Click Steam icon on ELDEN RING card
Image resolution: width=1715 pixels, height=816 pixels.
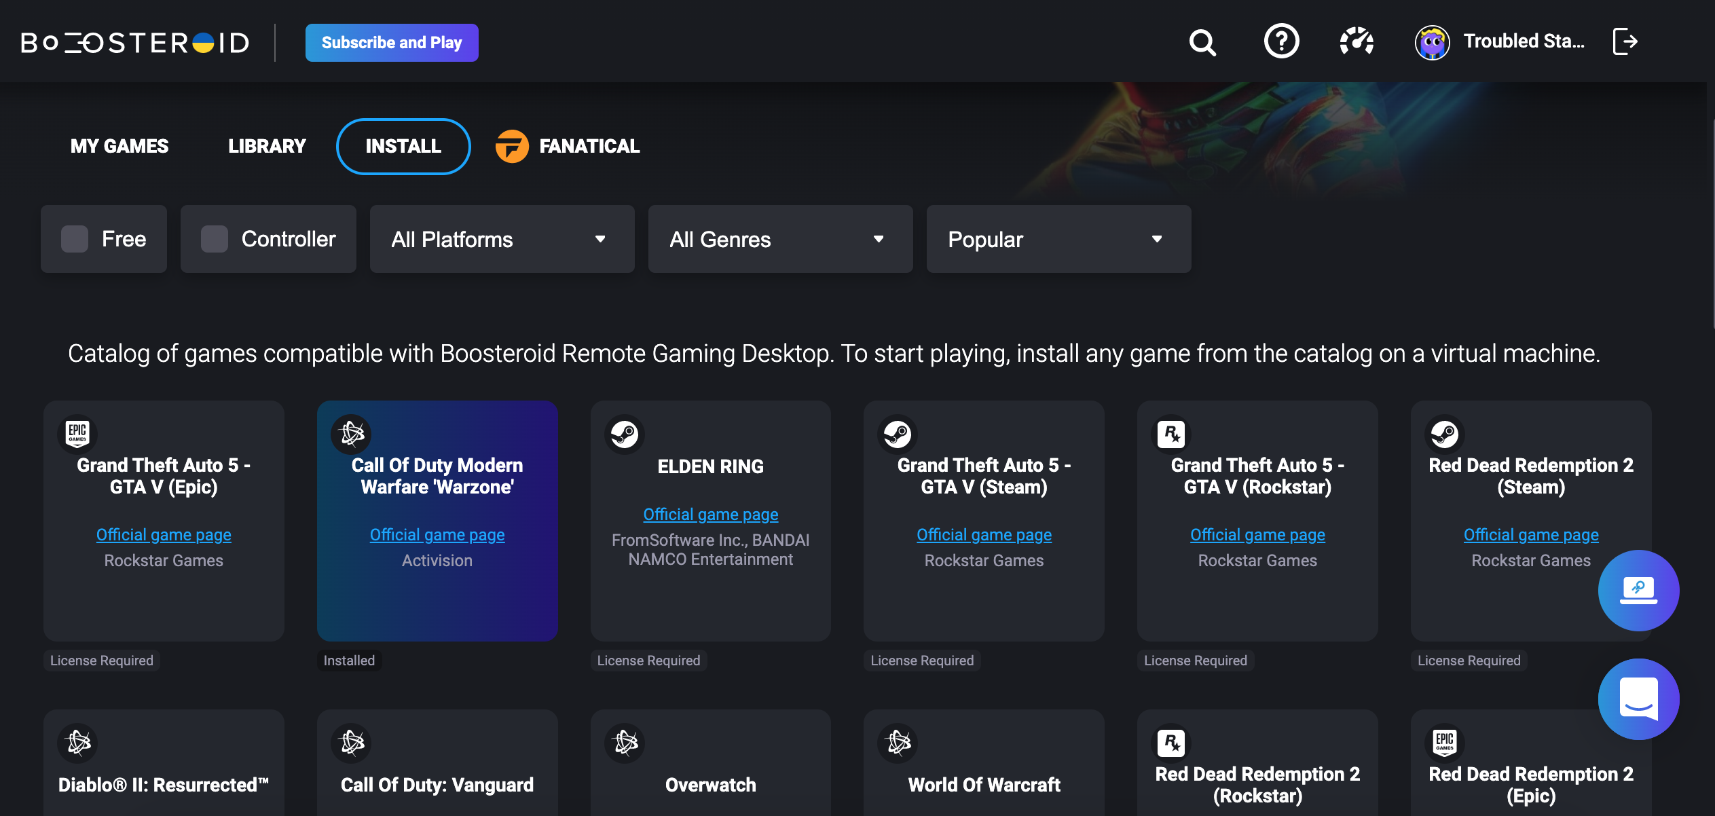point(625,433)
